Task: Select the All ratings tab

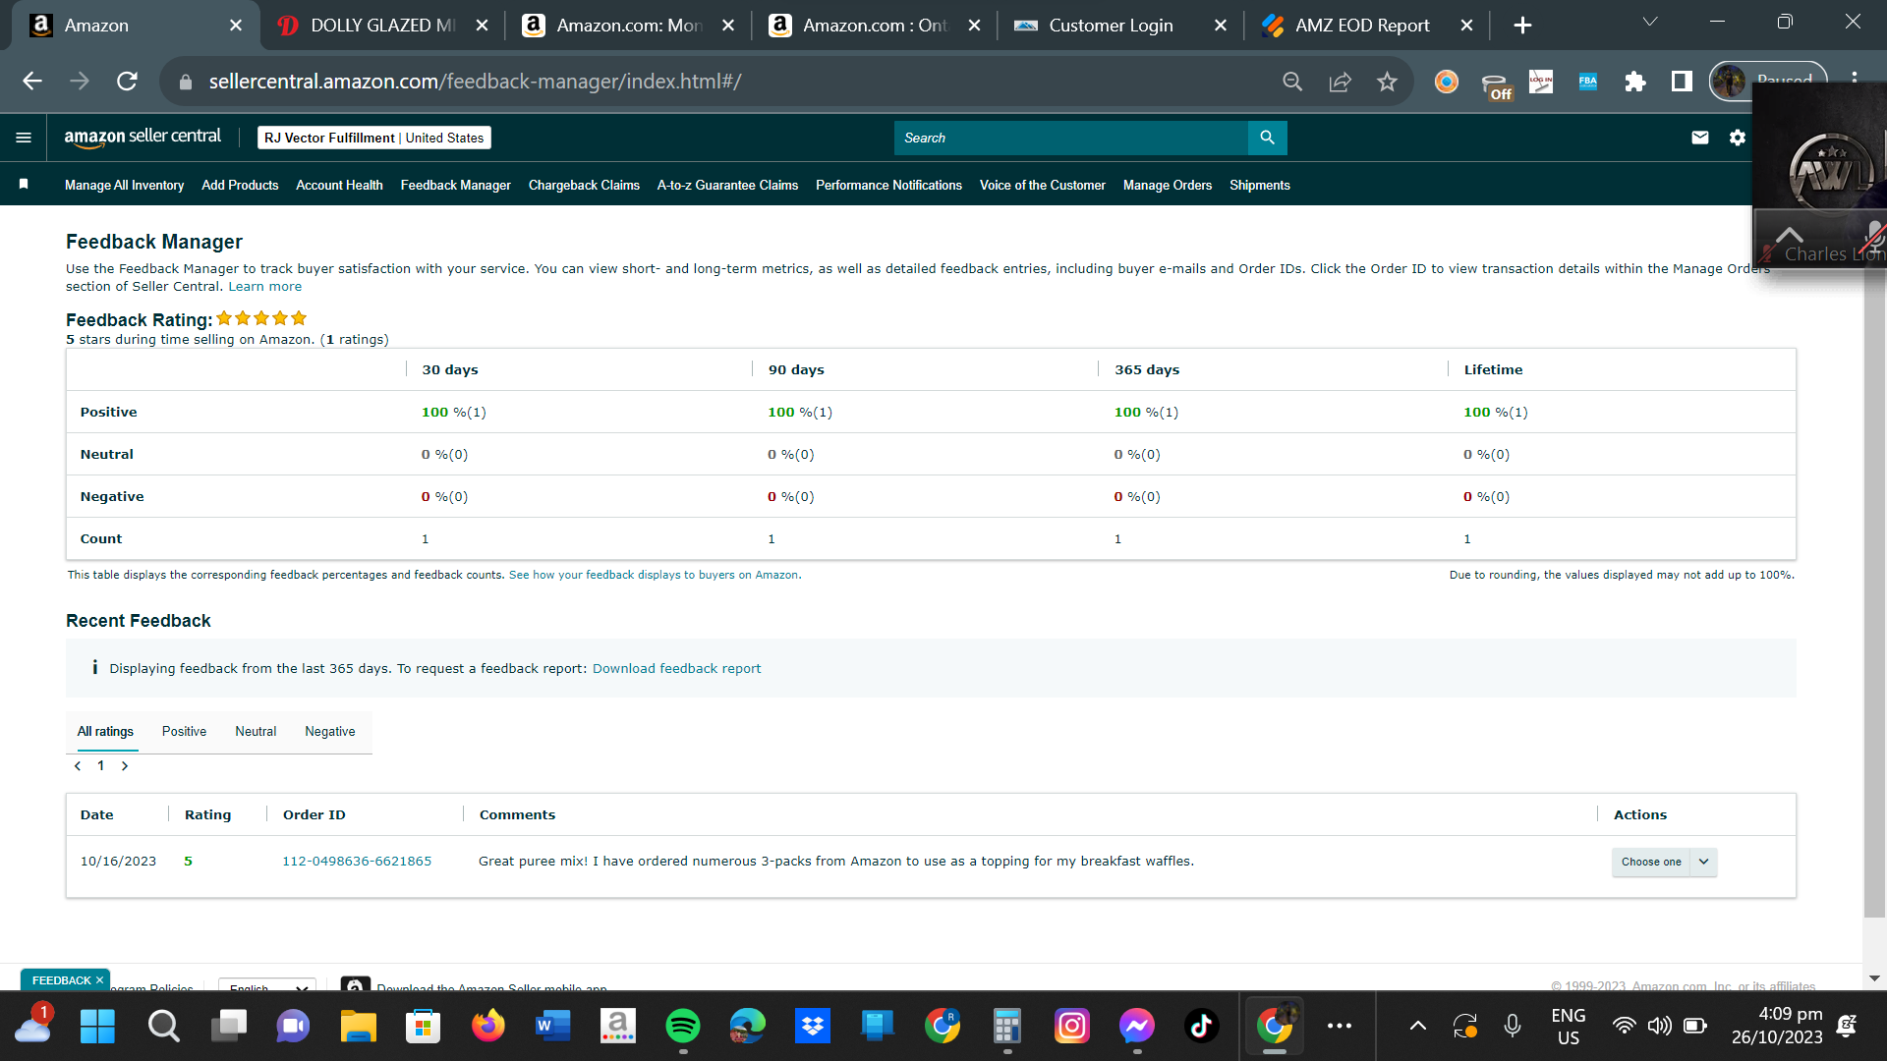Action: [105, 732]
